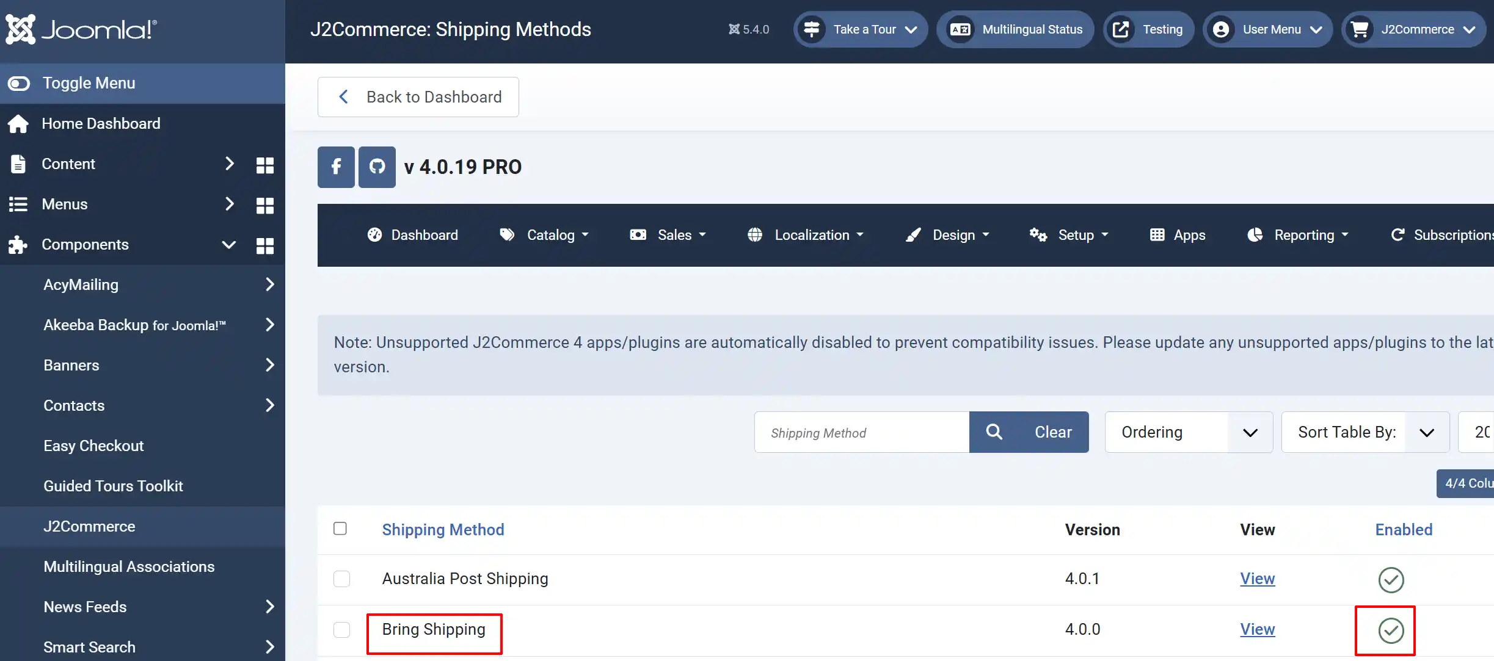Open the User Menu dropdown
The width and height of the screenshot is (1494, 661).
[x=1267, y=29]
